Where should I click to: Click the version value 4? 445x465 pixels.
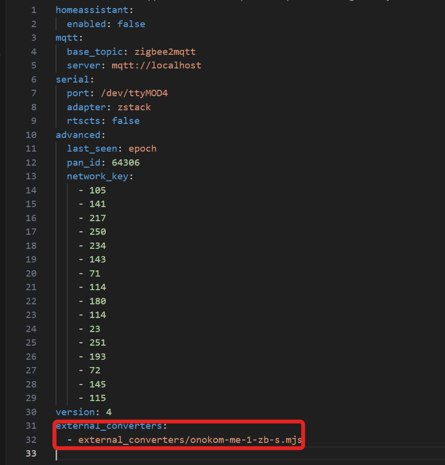point(108,412)
